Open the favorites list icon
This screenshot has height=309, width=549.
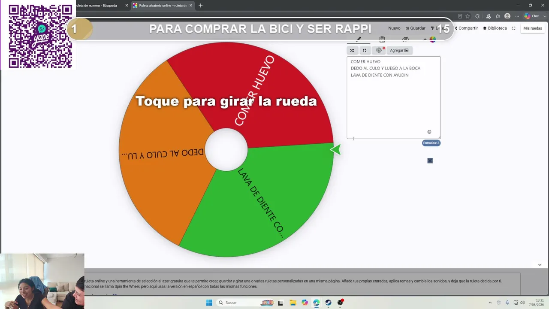[x=498, y=16]
